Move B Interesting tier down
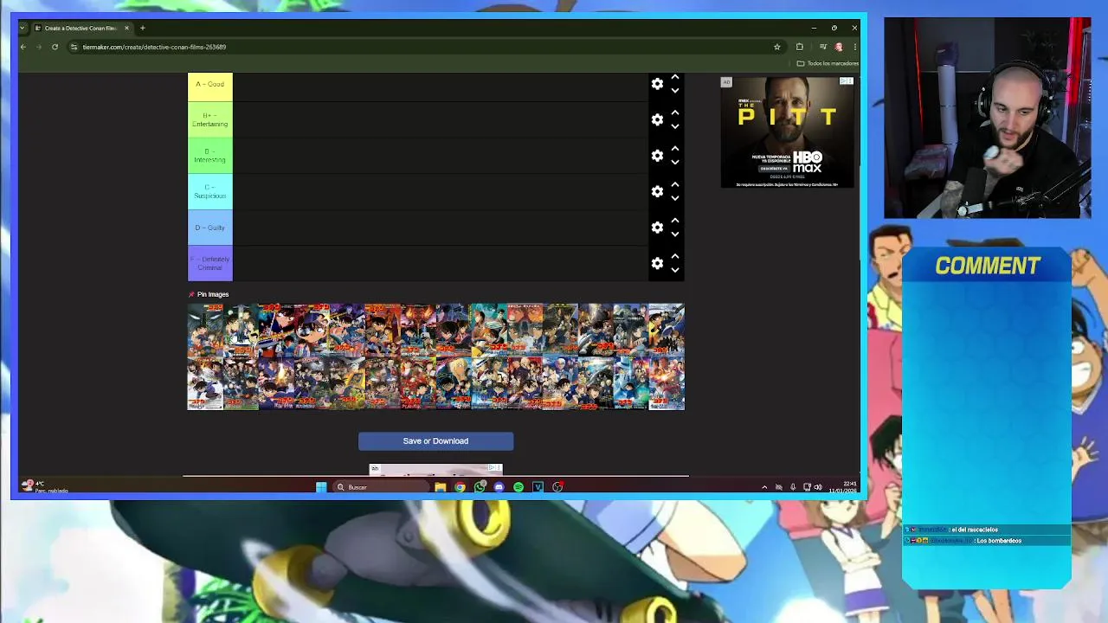 click(675, 162)
